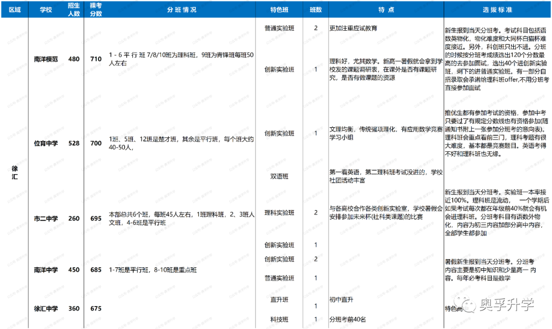Select the school name 位育中学

point(46,143)
